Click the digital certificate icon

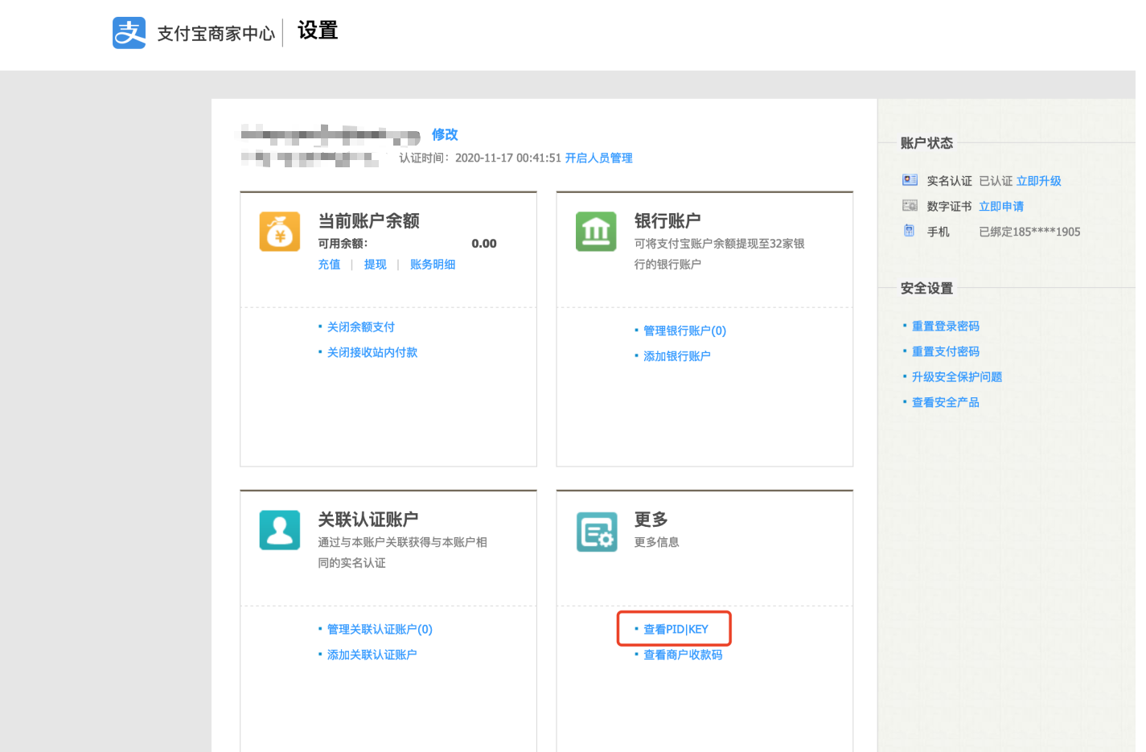(x=910, y=206)
